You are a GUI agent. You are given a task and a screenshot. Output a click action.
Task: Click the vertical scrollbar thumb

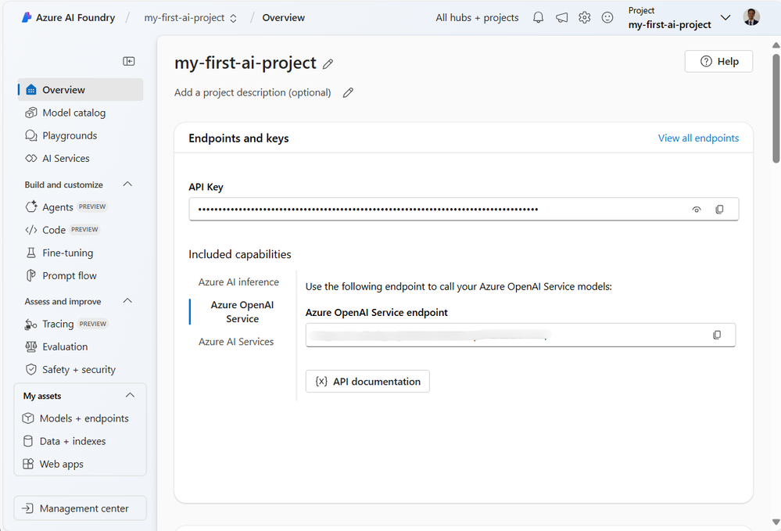click(776, 107)
